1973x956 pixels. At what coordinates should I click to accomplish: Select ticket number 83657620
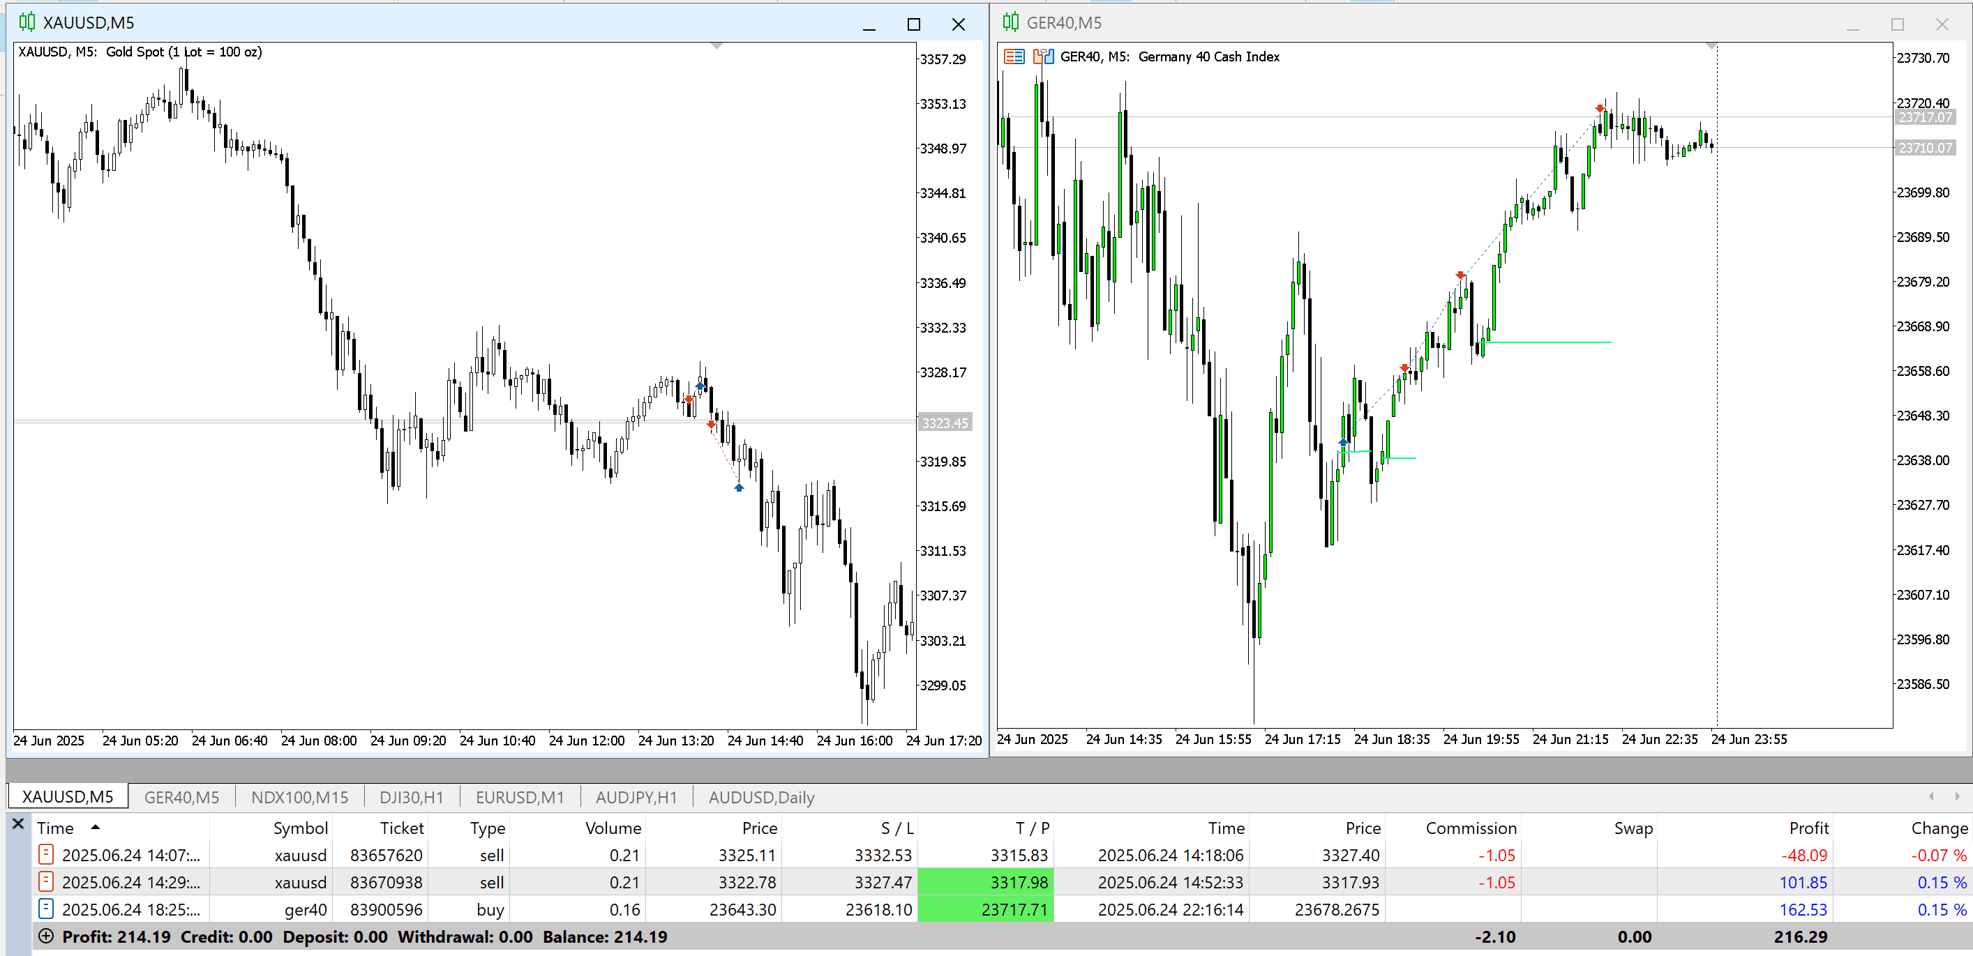tap(386, 855)
